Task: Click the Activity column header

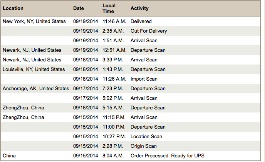Action: (139, 8)
